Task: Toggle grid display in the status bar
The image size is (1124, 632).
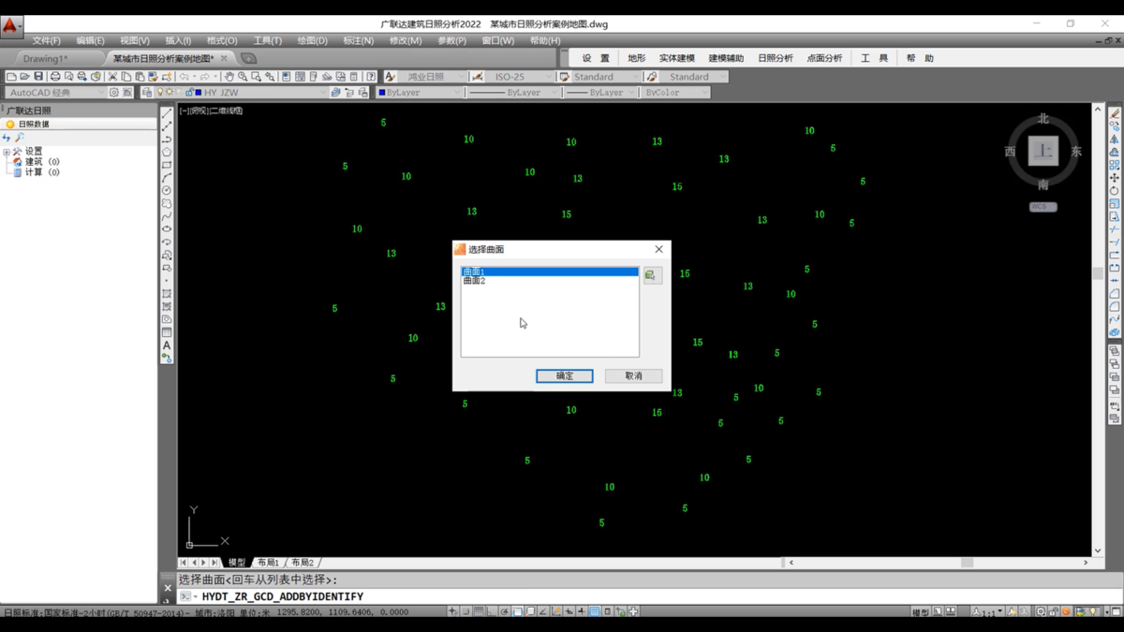Action: point(479,612)
